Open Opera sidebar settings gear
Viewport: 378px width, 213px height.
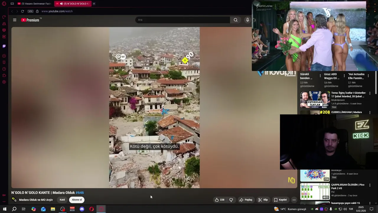pyautogui.click(x=4, y=82)
